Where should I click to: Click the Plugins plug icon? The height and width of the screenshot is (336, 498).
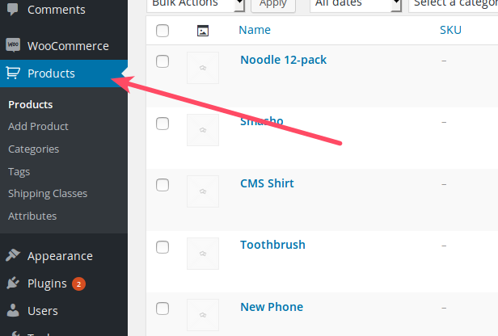coord(13,283)
